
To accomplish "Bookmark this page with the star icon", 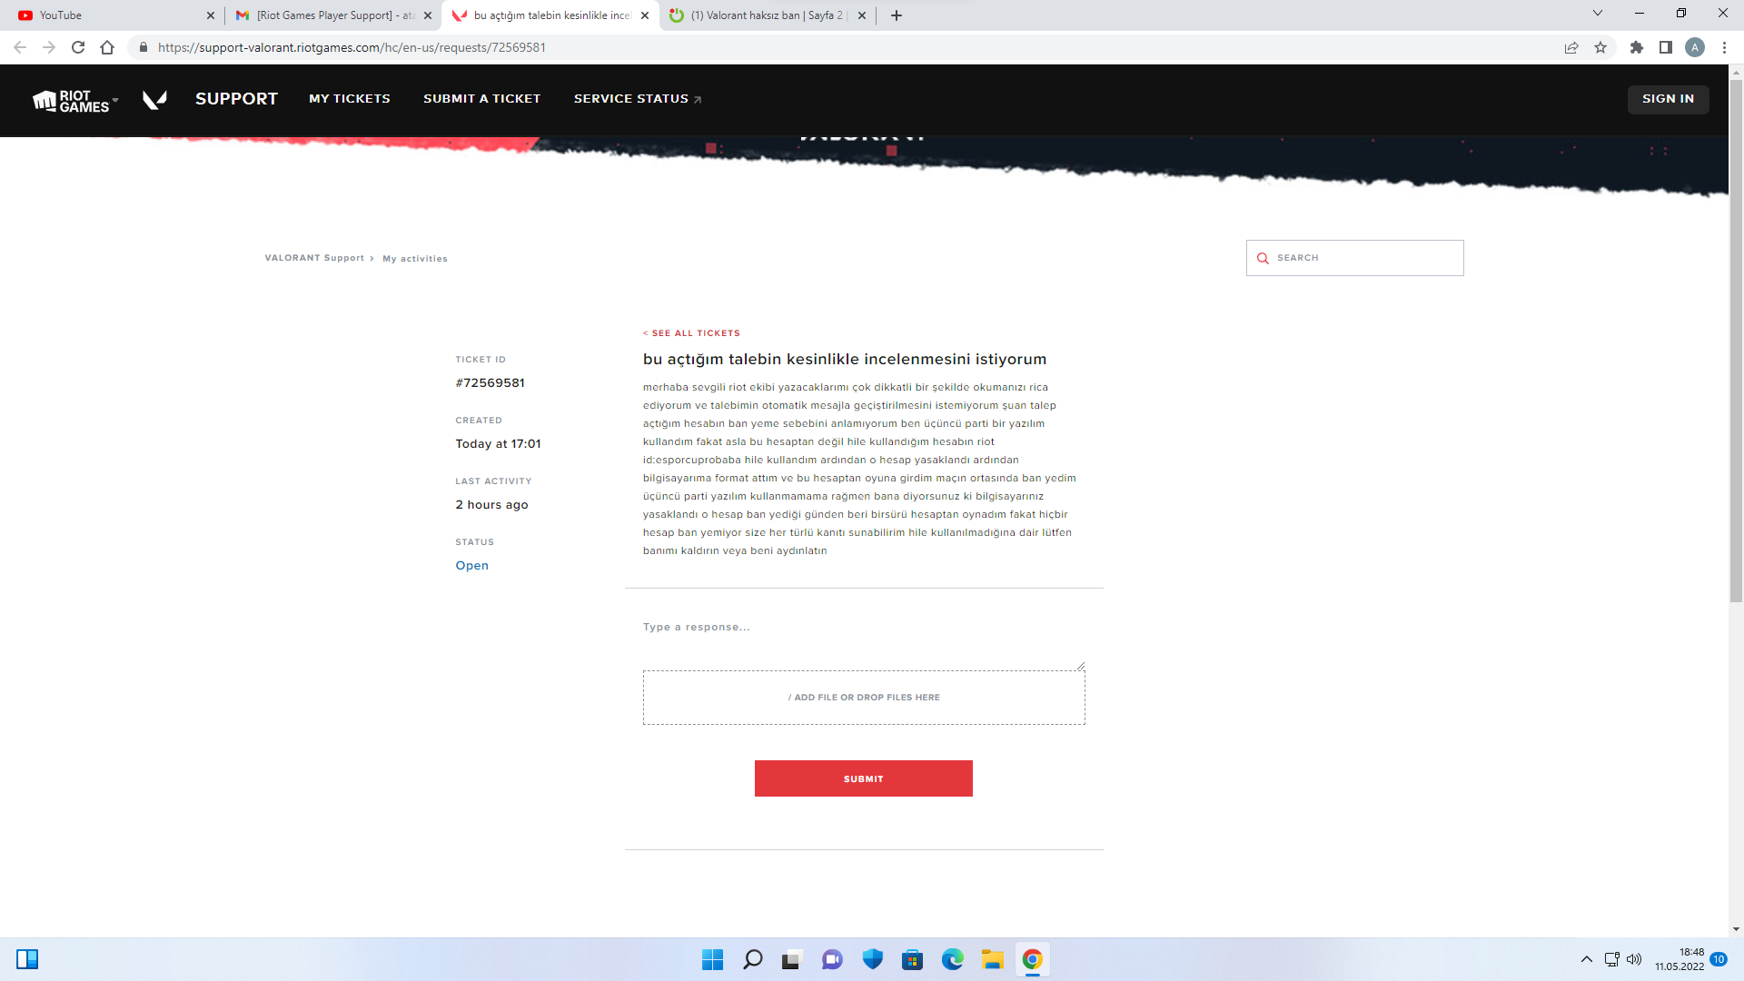I will (x=1600, y=47).
